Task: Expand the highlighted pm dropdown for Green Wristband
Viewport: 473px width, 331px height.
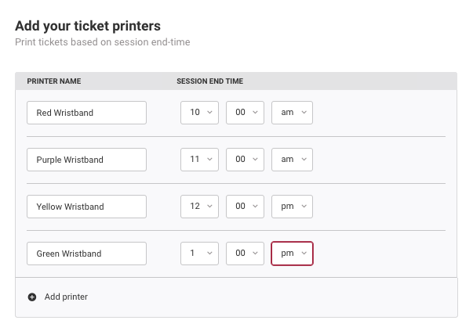Action: tap(292, 254)
